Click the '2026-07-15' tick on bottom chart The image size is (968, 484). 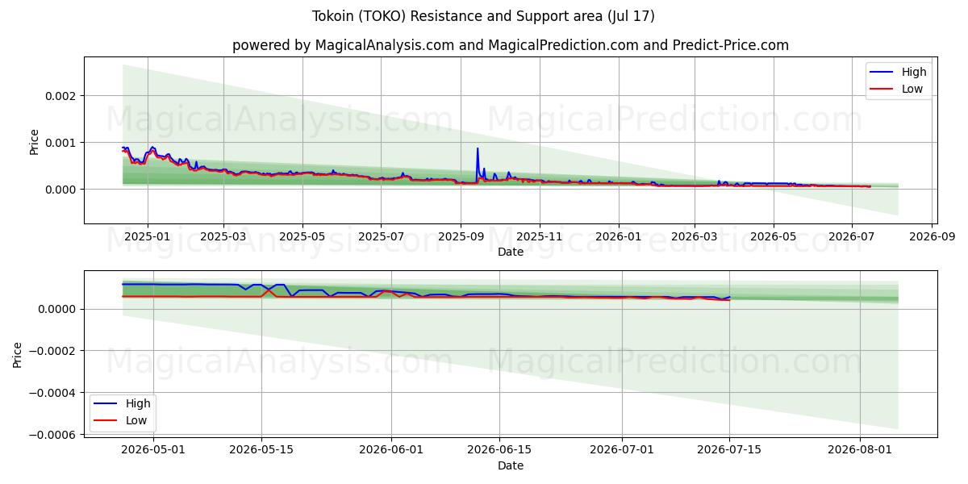730,451
